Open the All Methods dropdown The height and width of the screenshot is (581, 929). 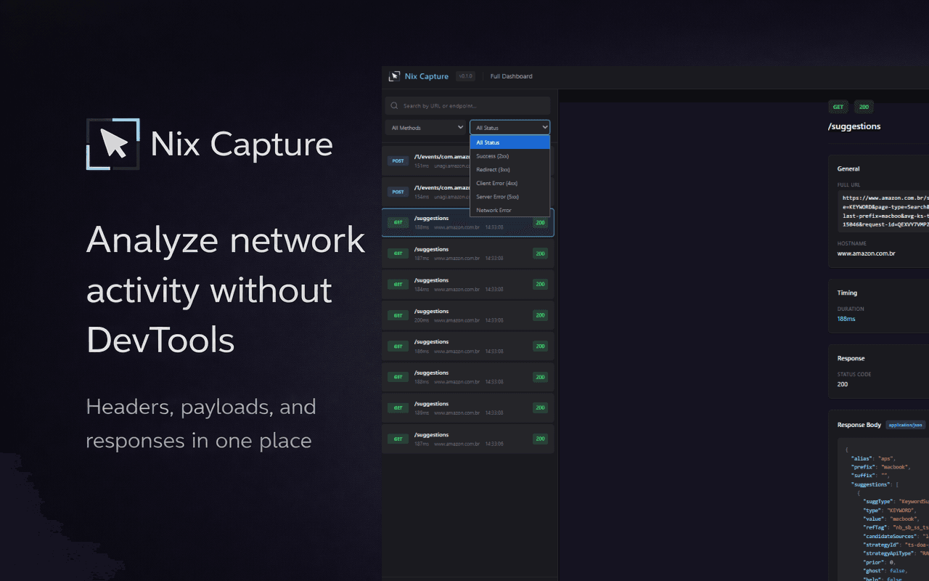[425, 127]
